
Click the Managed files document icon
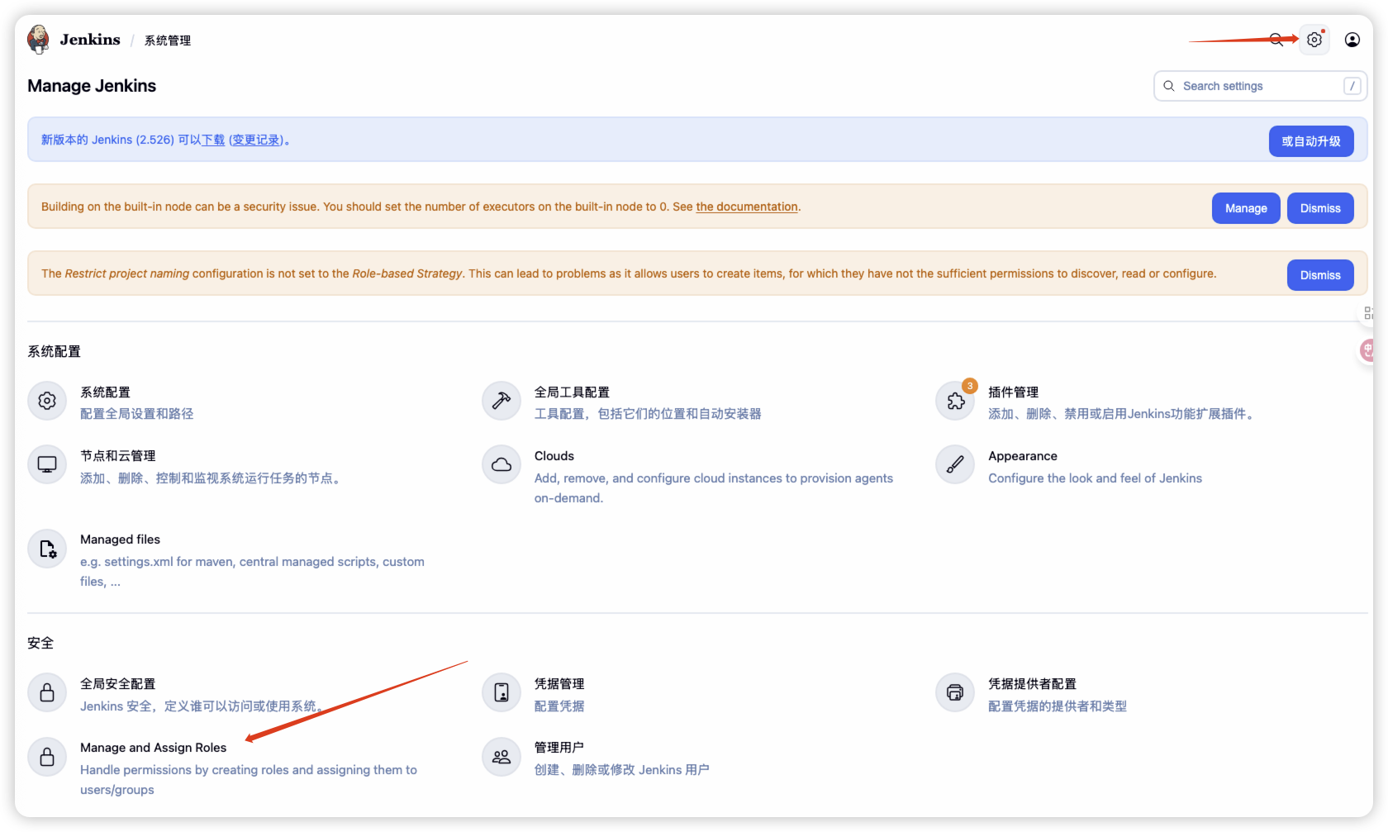[47, 549]
